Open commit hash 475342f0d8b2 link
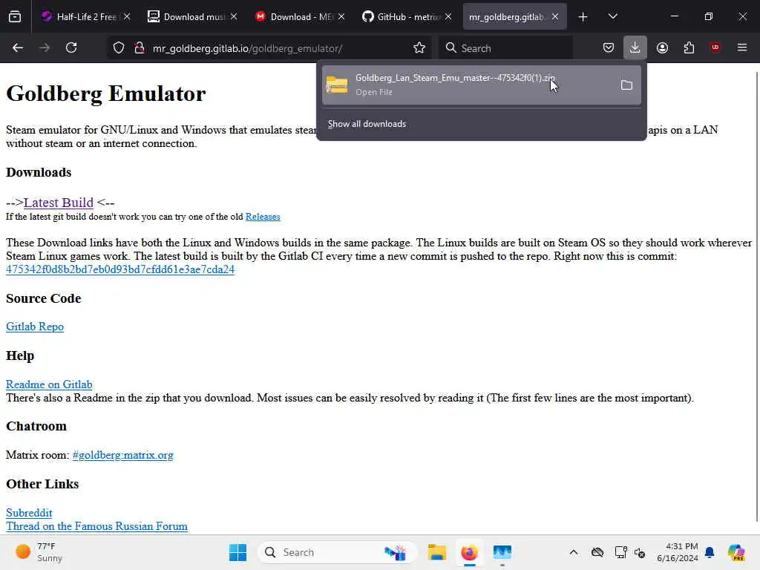 click(x=120, y=269)
